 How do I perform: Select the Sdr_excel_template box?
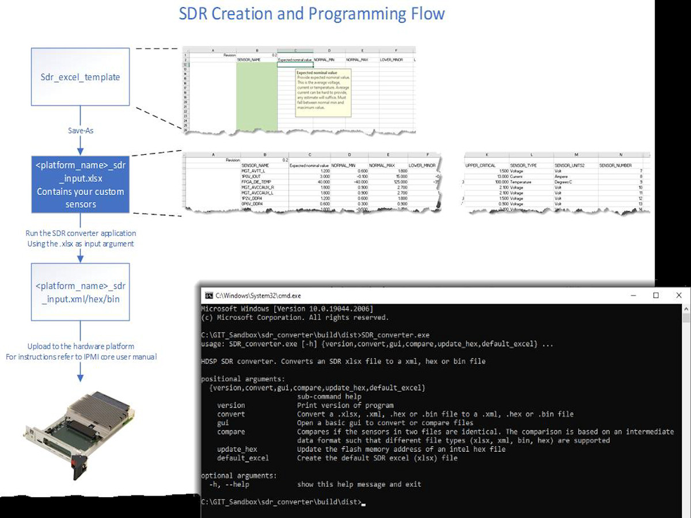[81, 77]
